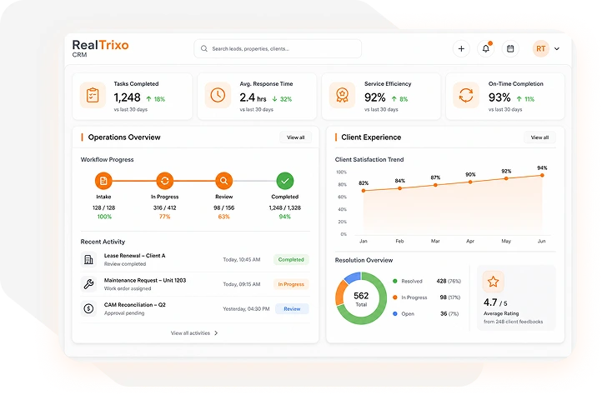The height and width of the screenshot is (395, 602).
Task: Click the Open legend entry
Action: pos(426,313)
